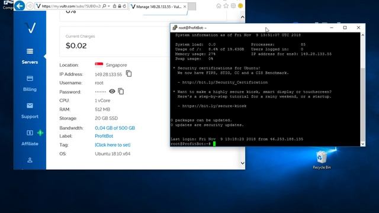Click the secure-kiosk URL in the terminal

pos(214,106)
